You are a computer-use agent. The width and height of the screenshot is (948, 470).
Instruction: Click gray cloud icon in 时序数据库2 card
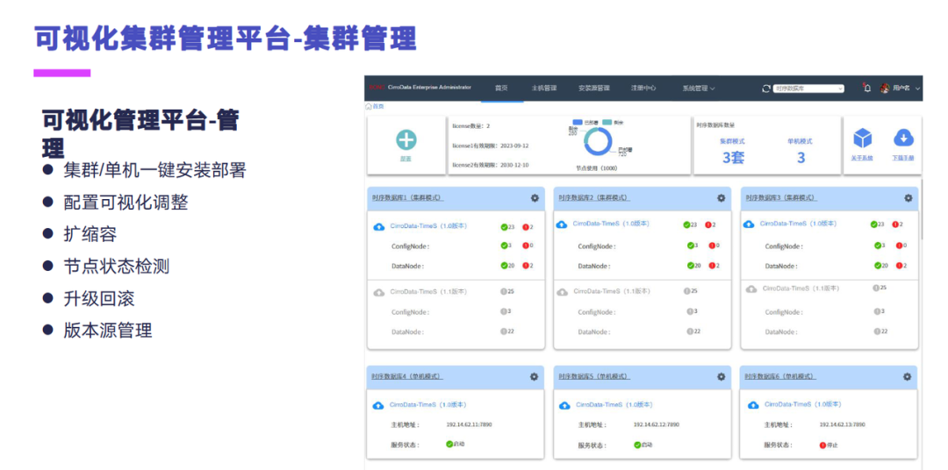point(563,292)
